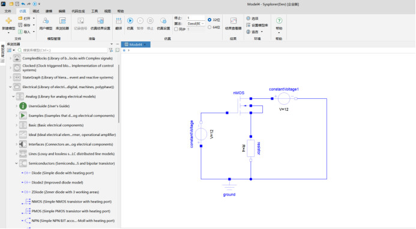Expand the StateGraph library node
The image size is (416, 229).
click(10, 77)
